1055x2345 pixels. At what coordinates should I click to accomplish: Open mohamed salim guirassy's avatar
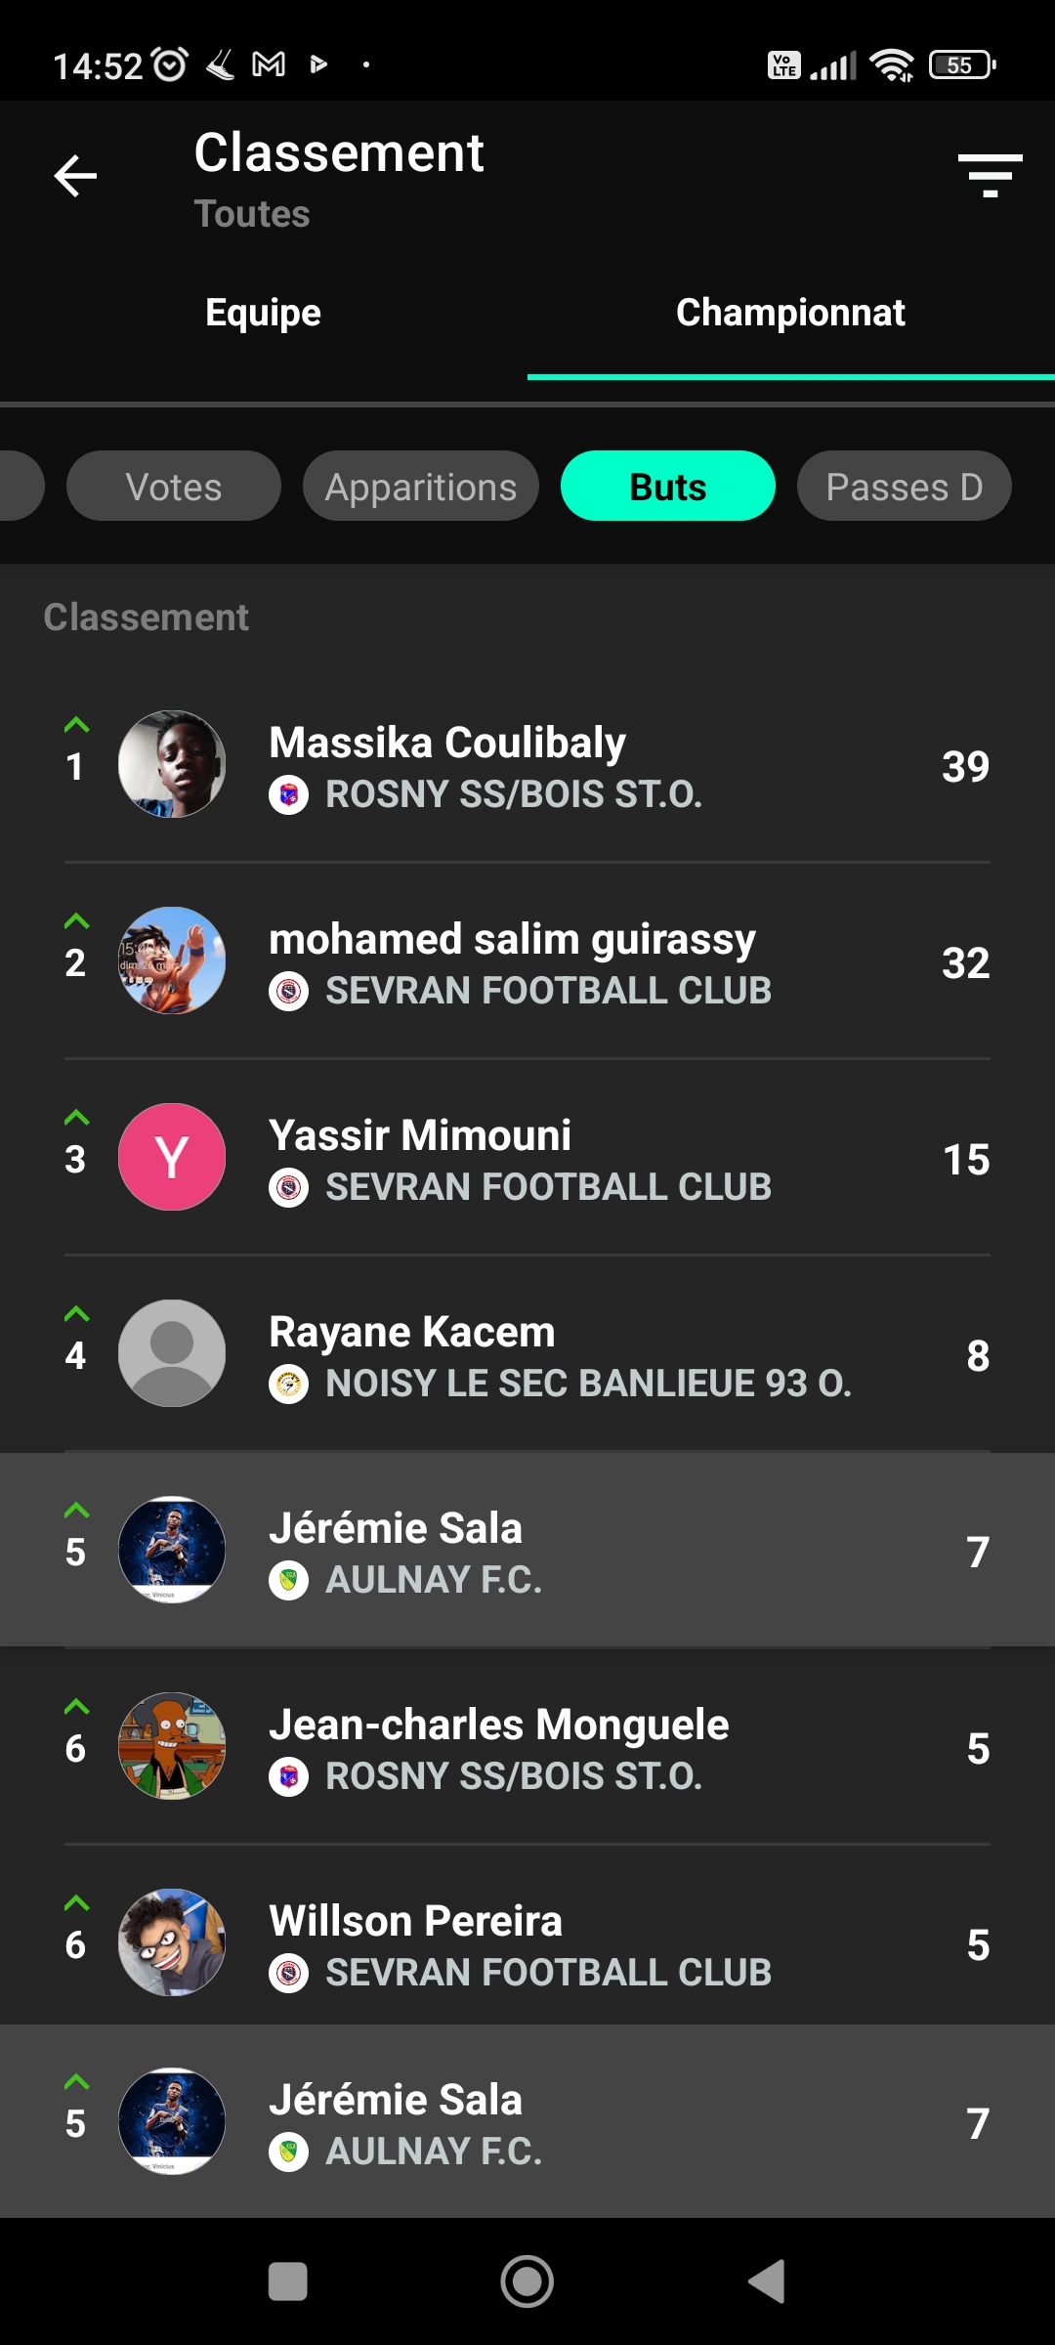172,960
